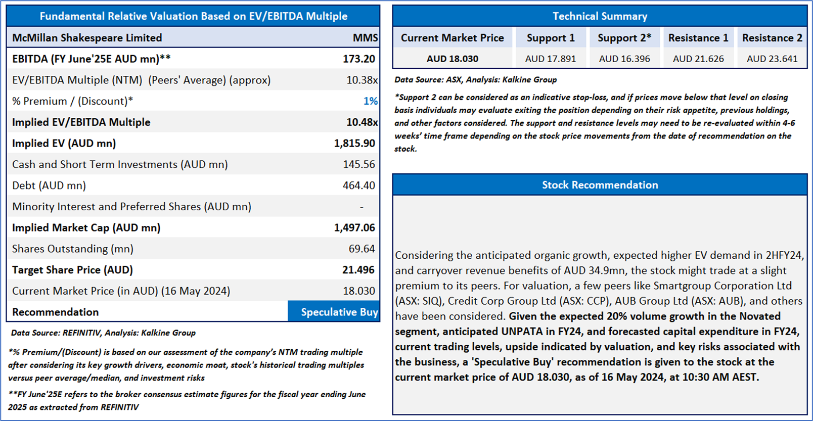Select the premium value '1%'
The image size is (813, 421).
371,101
